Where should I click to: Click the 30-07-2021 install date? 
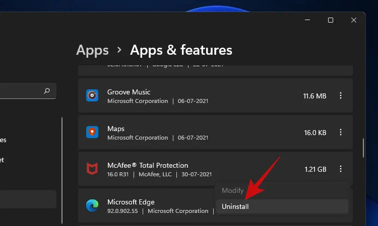[197, 174]
